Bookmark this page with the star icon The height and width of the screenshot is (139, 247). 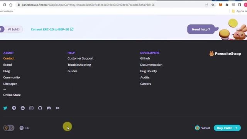tap(213, 5)
